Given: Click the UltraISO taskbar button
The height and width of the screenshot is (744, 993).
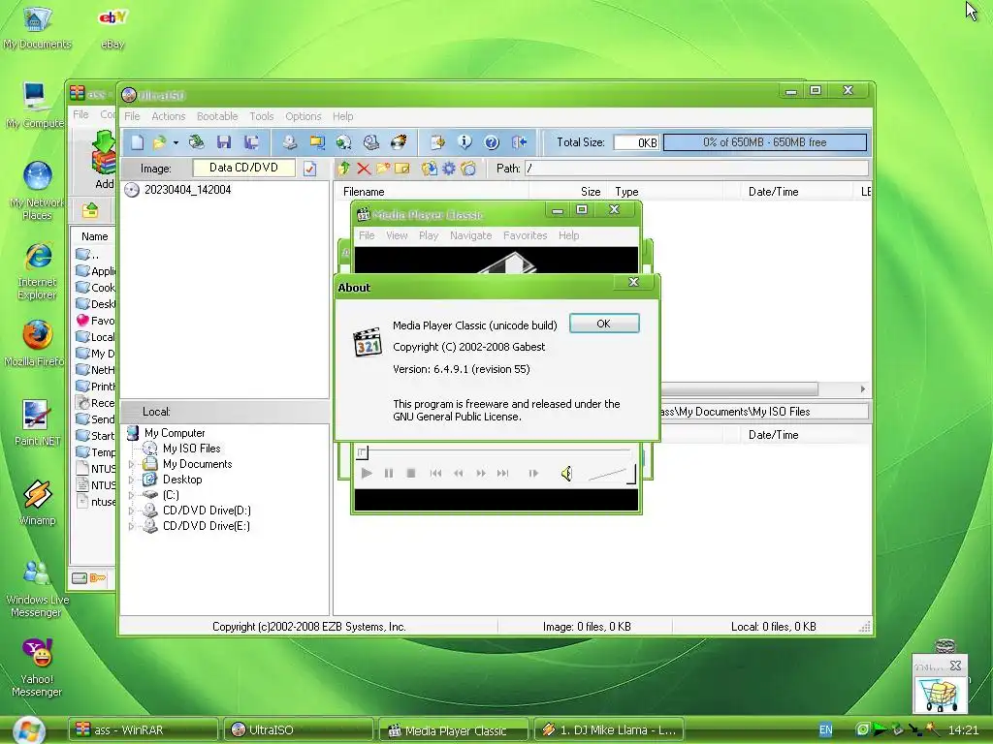Looking at the screenshot, I should tap(299, 730).
